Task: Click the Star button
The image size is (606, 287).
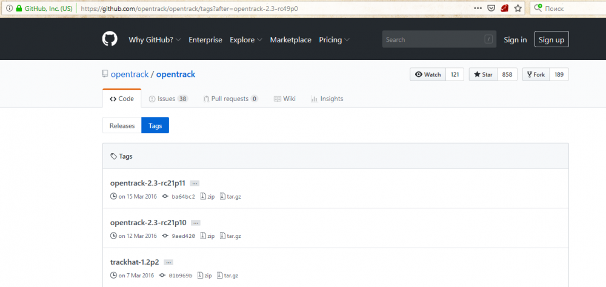Action: [483, 74]
